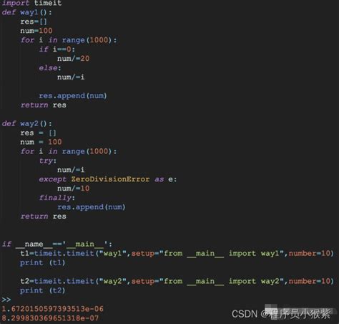Click the 'res = []' line in way2
The image size is (339, 324).
point(38,133)
